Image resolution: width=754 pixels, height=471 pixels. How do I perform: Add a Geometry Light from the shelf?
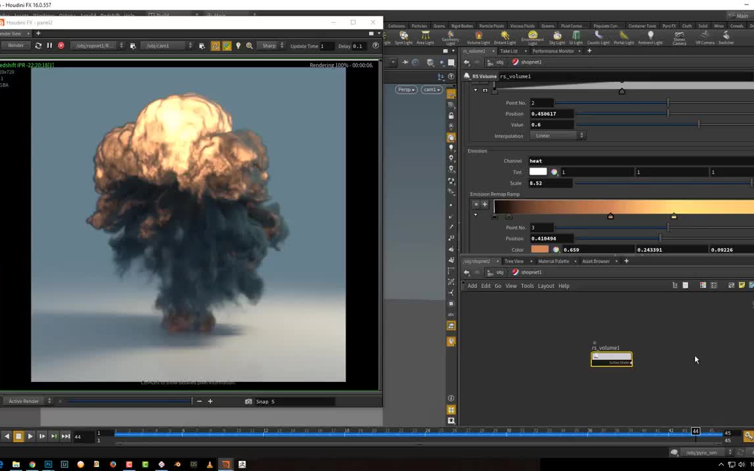point(450,38)
